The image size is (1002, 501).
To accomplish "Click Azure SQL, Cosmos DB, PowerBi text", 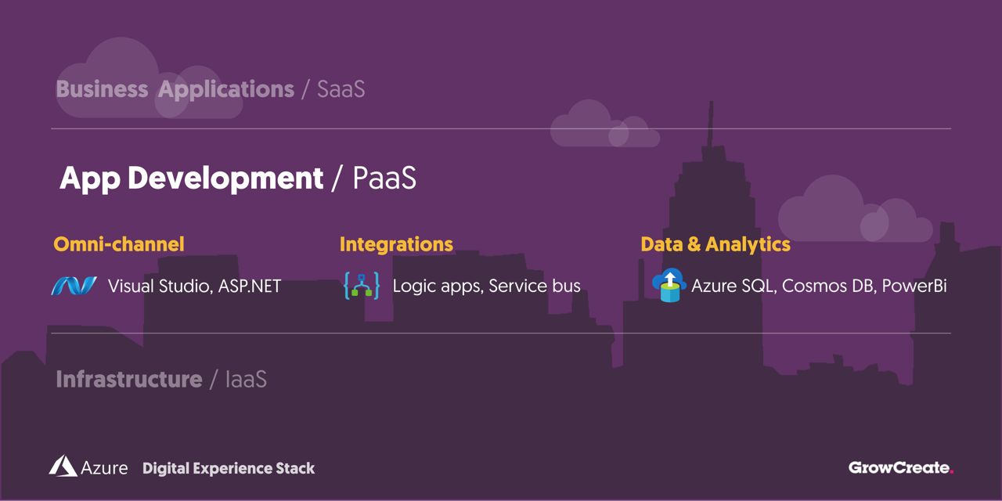I will [819, 287].
